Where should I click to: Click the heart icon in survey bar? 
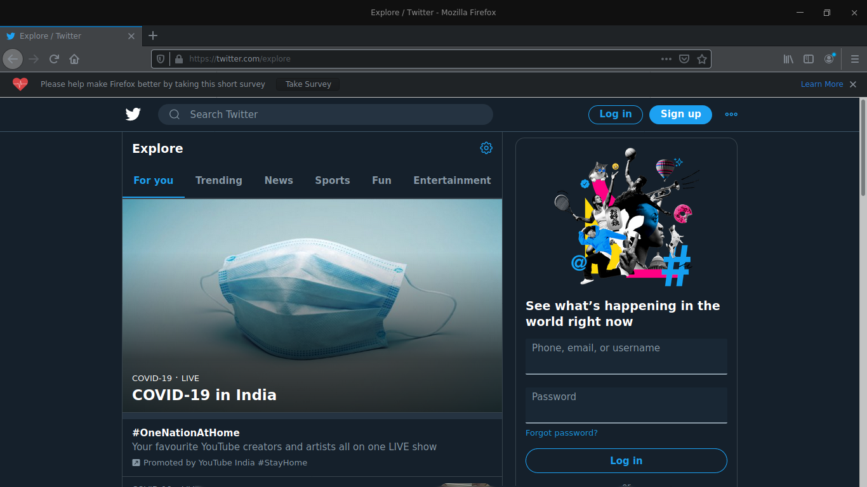click(20, 84)
